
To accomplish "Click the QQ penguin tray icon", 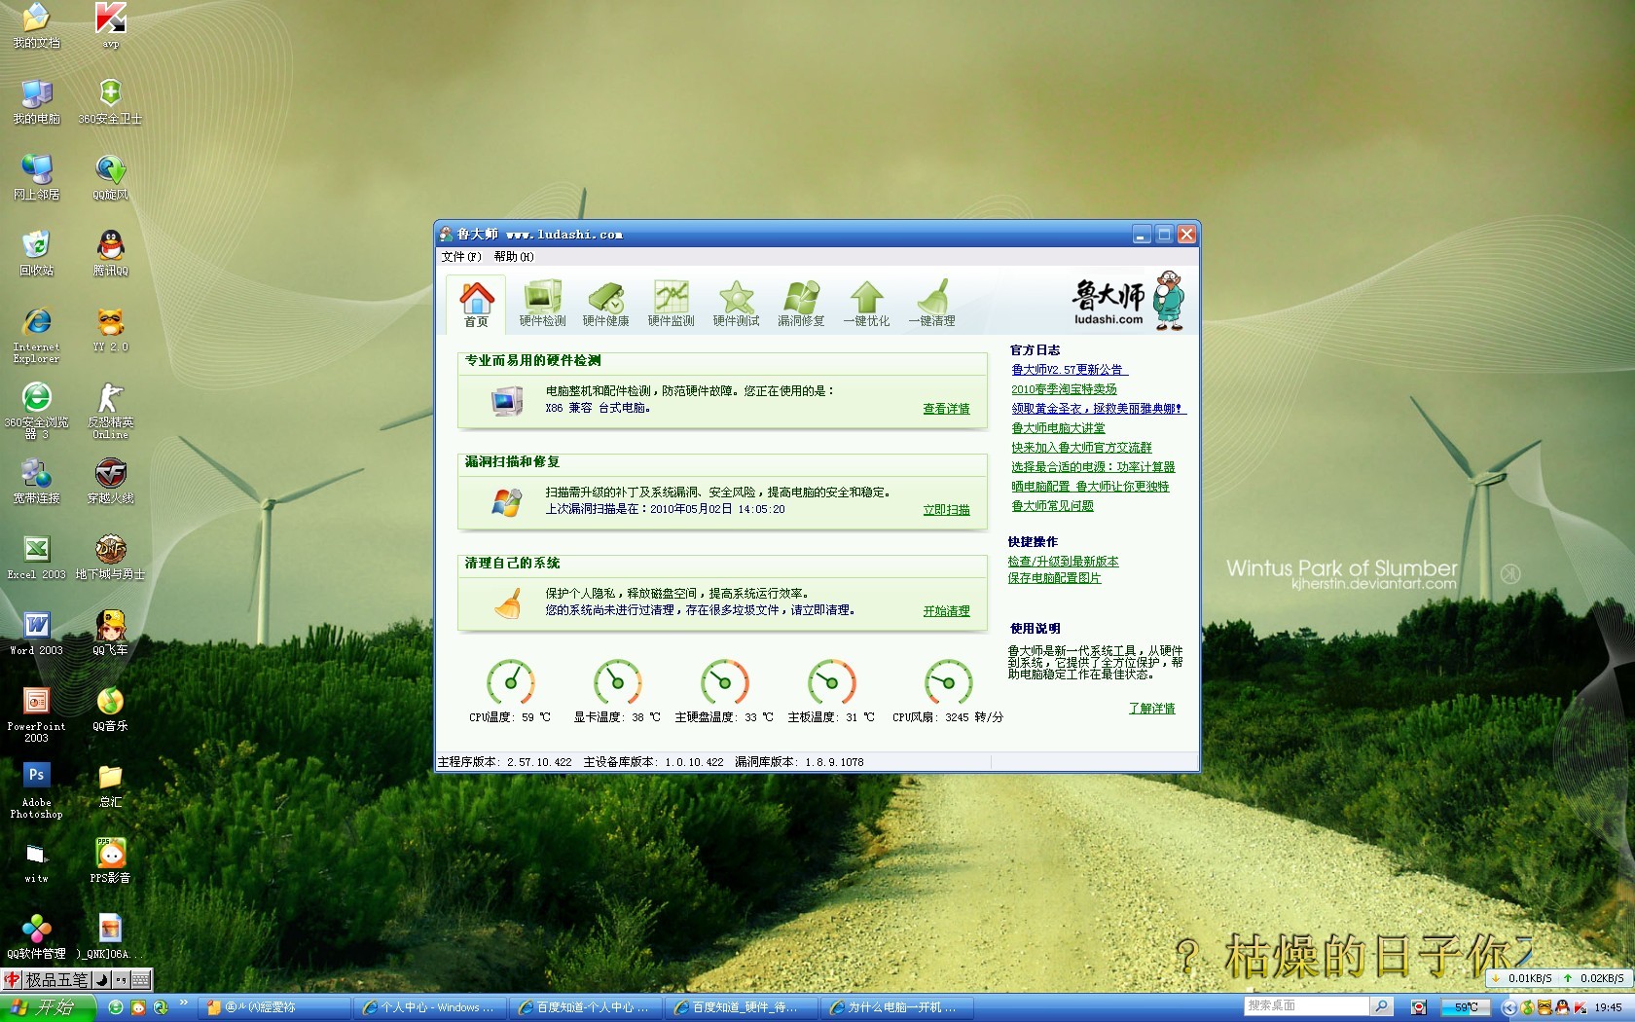I will tap(1562, 1007).
